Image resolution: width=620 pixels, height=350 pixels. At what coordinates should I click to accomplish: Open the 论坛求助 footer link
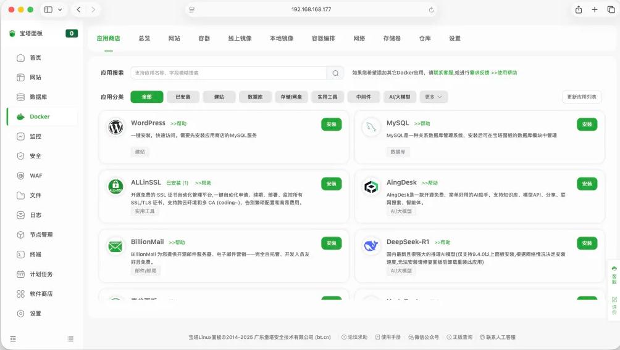pyautogui.click(x=354, y=338)
